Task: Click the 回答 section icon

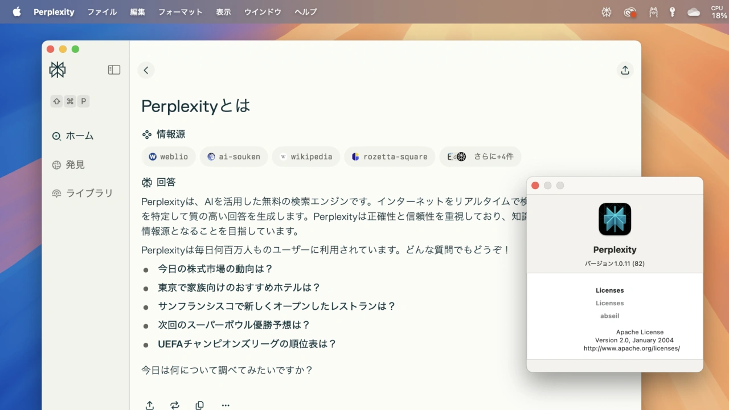Action: tap(147, 182)
